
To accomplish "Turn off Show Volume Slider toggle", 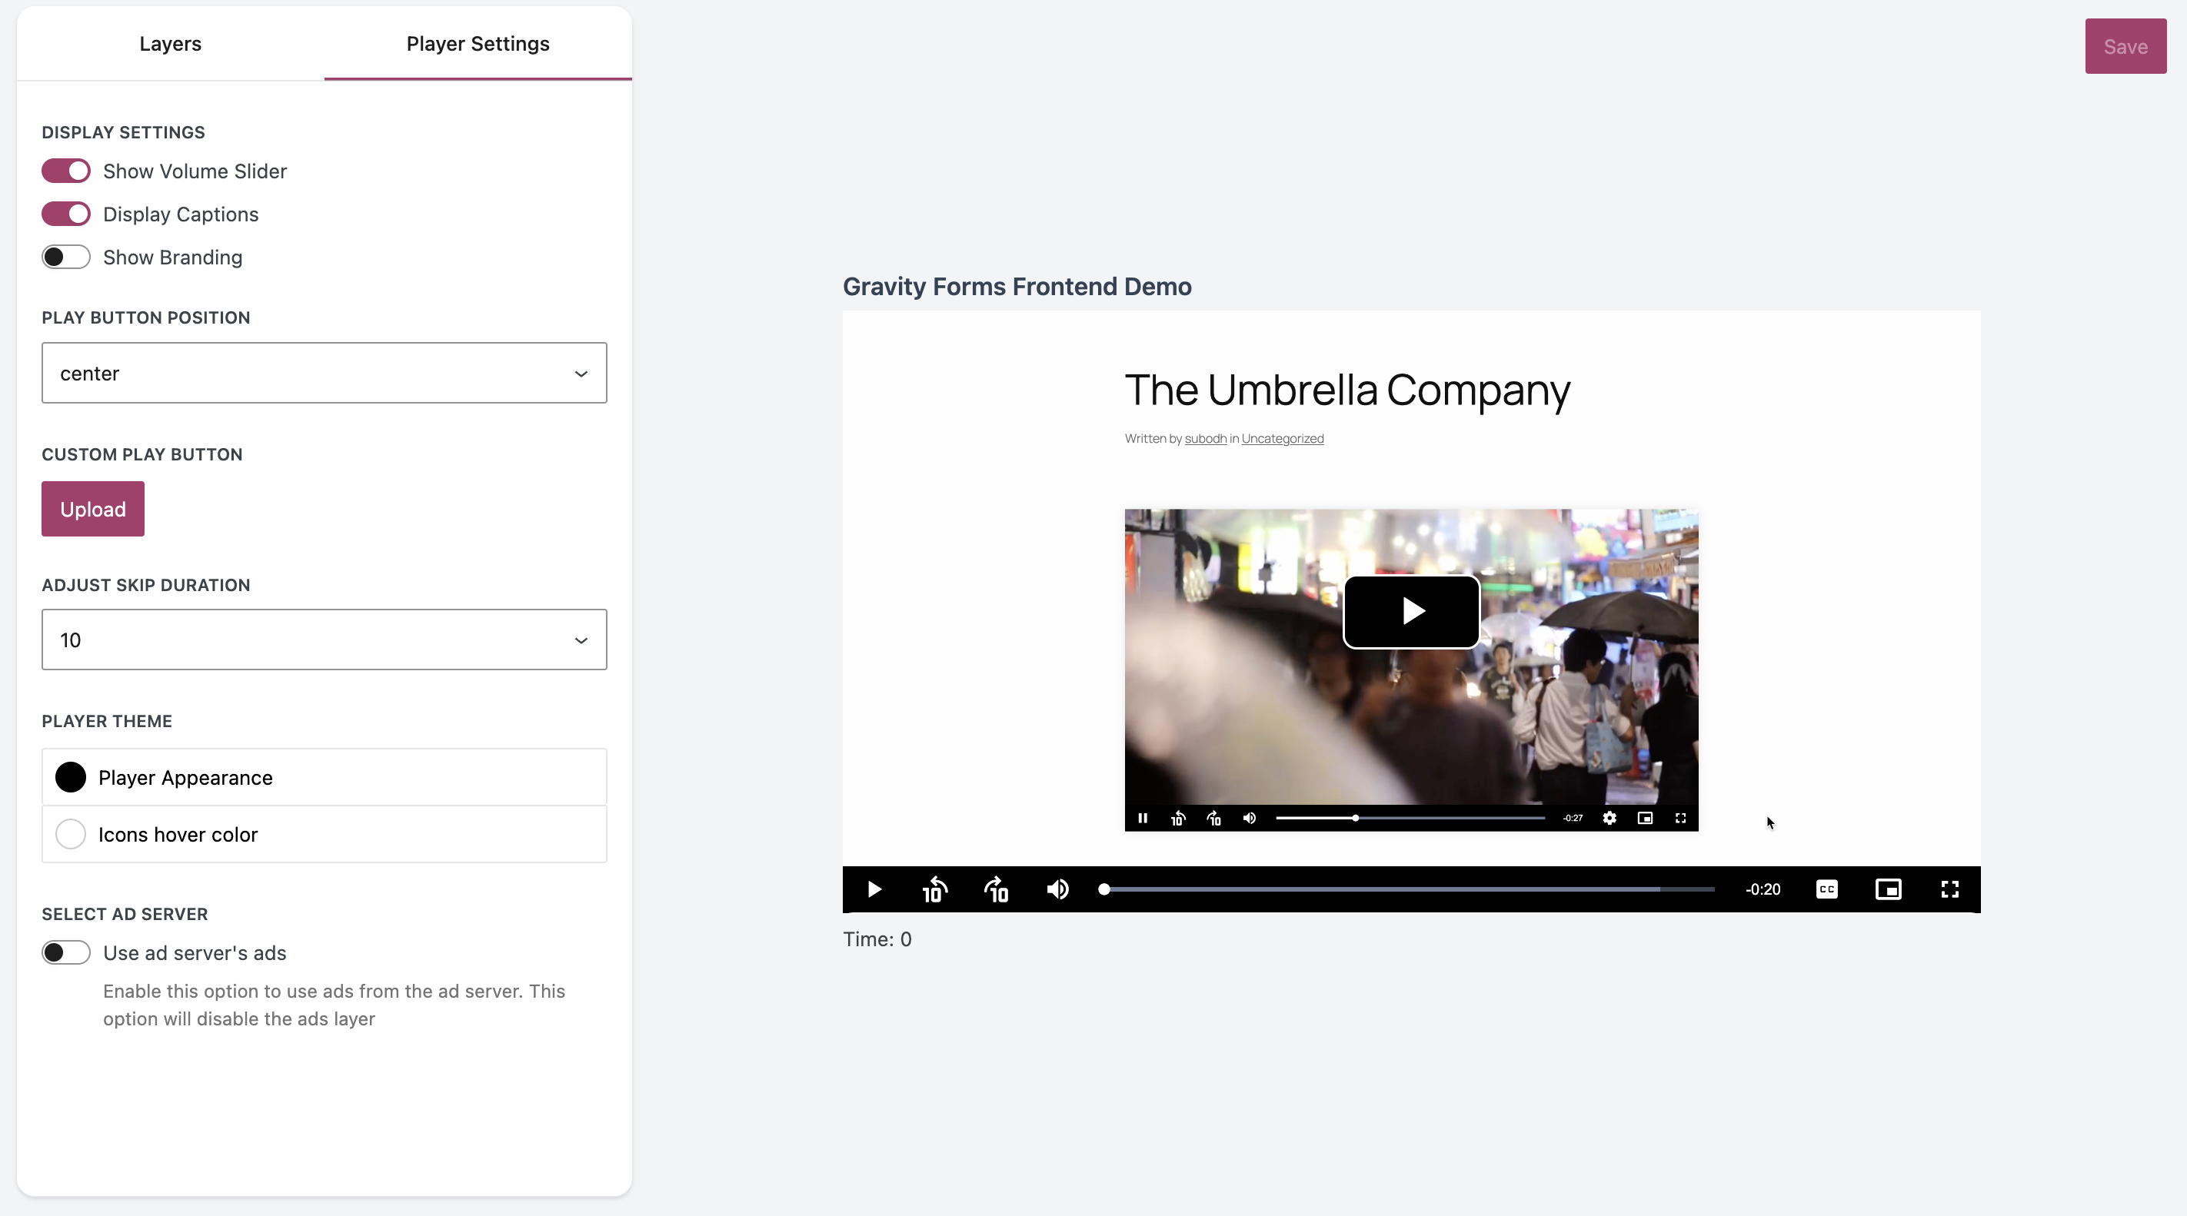I will tap(66, 171).
